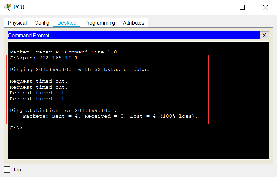Click 'Packet Tracer PC Command Line 1.0' text

click(63, 52)
